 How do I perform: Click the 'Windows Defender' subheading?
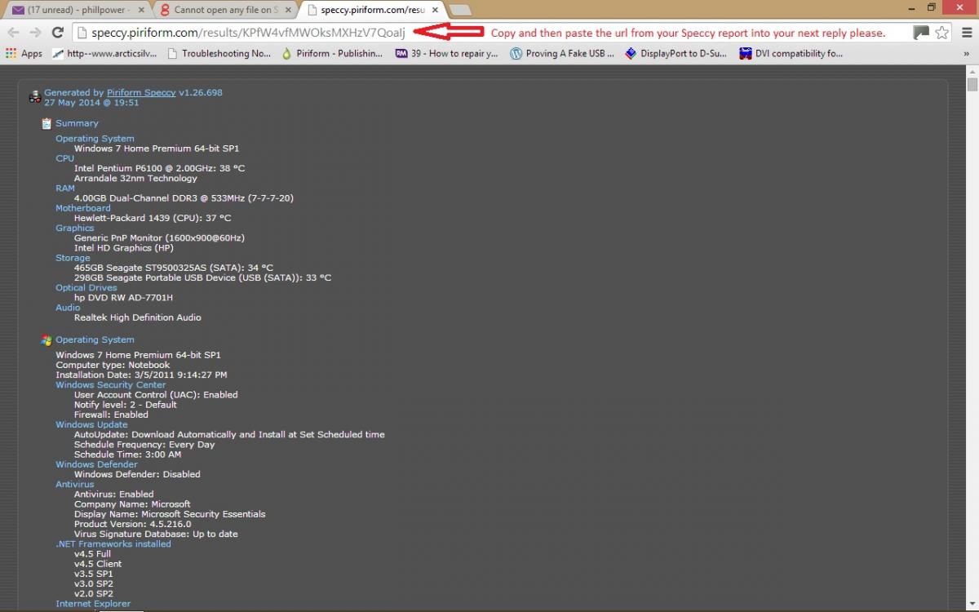96,464
